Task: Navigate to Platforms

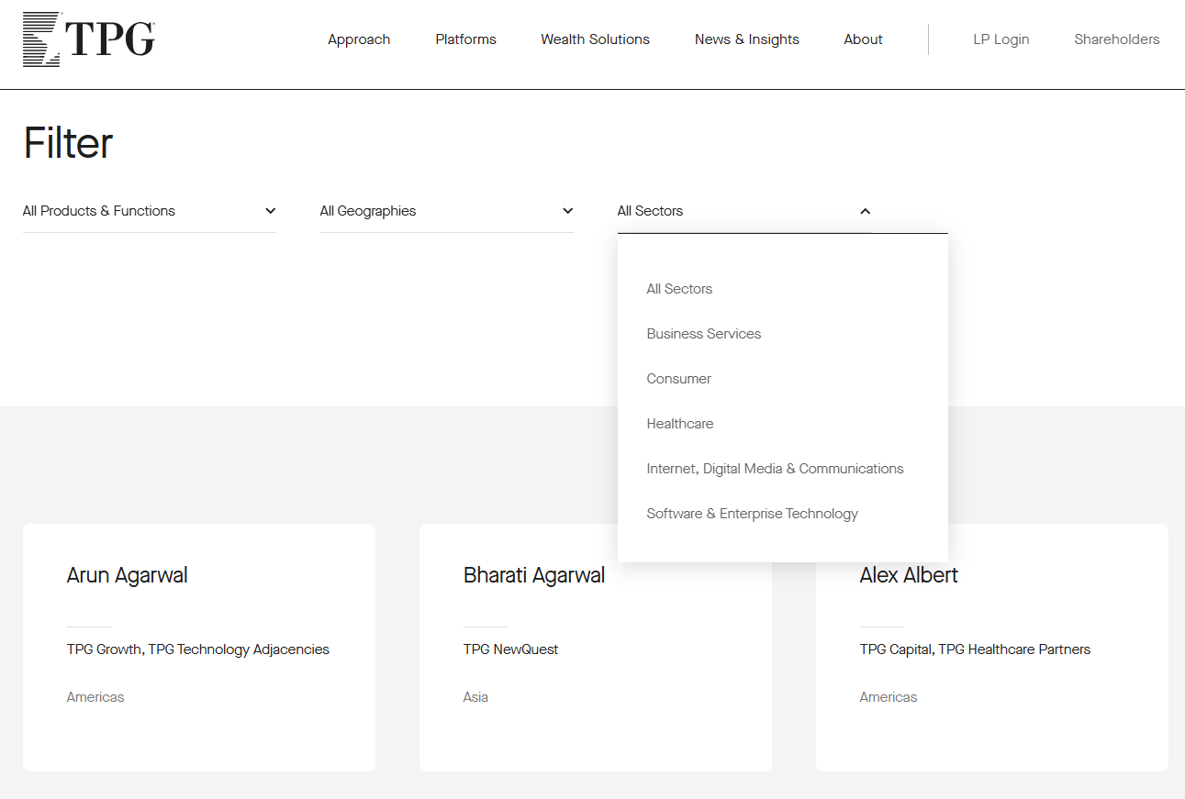Action: coord(465,39)
